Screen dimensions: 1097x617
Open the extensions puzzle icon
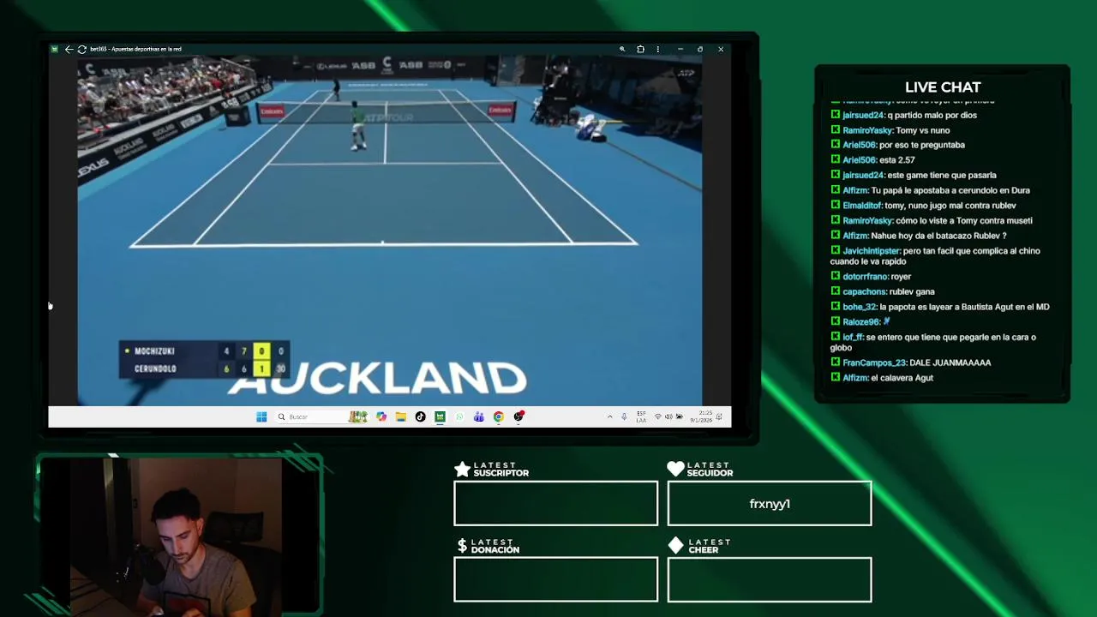[x=640, y=49]
